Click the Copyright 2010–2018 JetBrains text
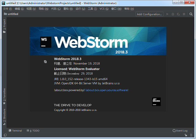Viewport: 196px width, 139px height. click(x=76, y=110)
